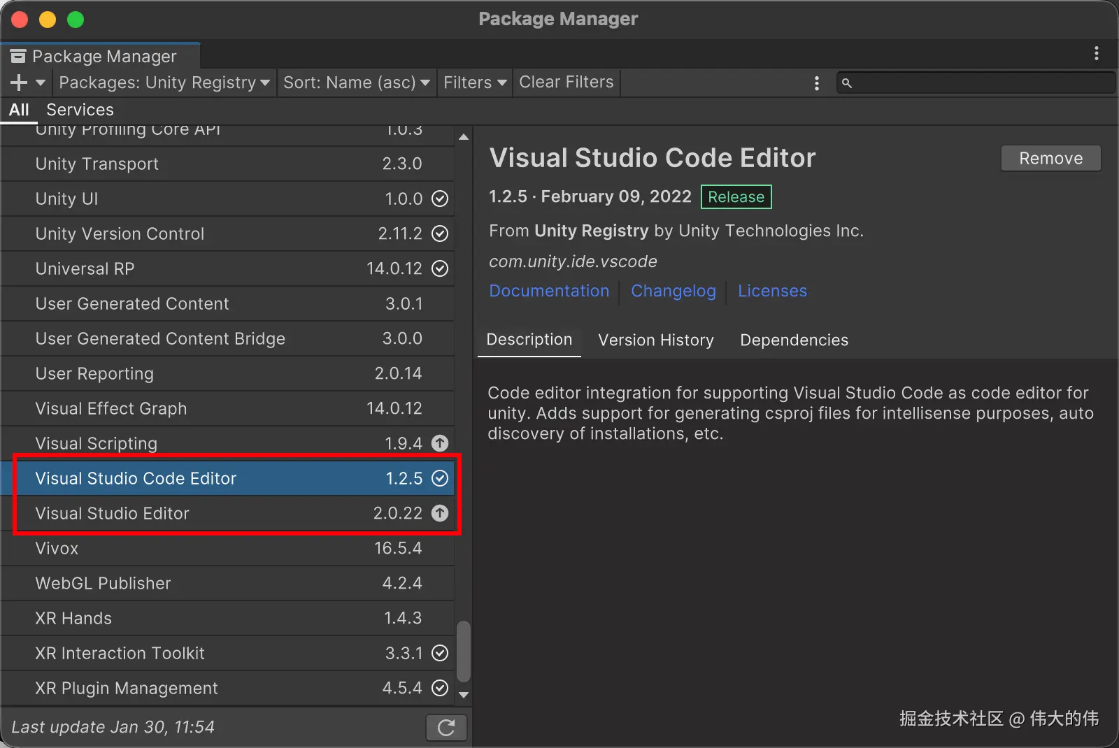Image resolution: width=1119 pixels, height=748 pixels.
Task: Expand the Filters dropdown
Action: pos(474,82)
